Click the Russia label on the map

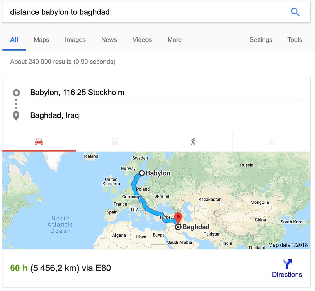click(x=247, y=165)
